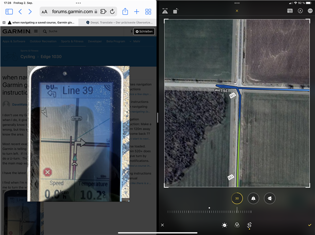315x235 pixels.
Task: Open Developer menu item
Action: tap(95, 41)
